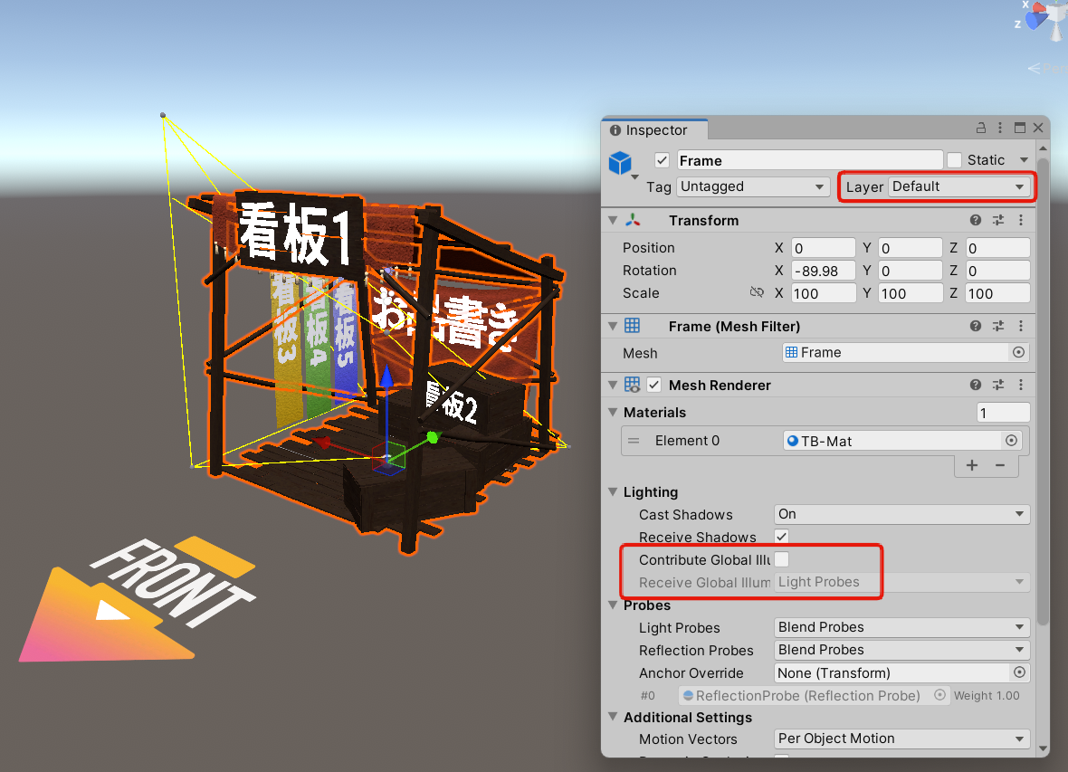Open Transform component kebab menu

[1020, 220]
